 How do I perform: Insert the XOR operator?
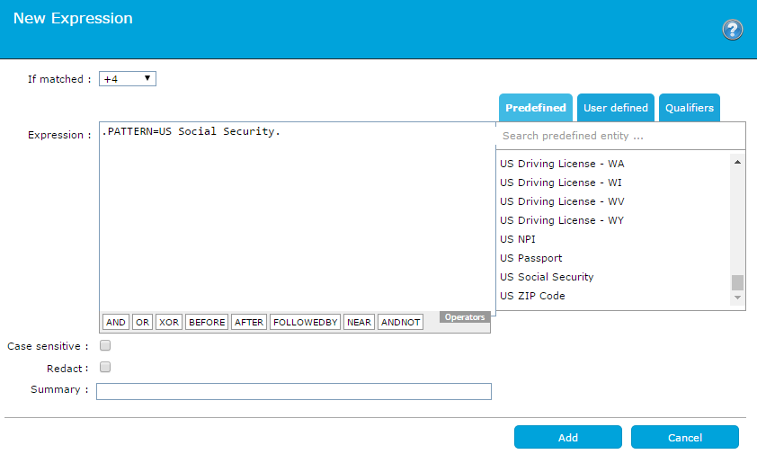[168, 323]
